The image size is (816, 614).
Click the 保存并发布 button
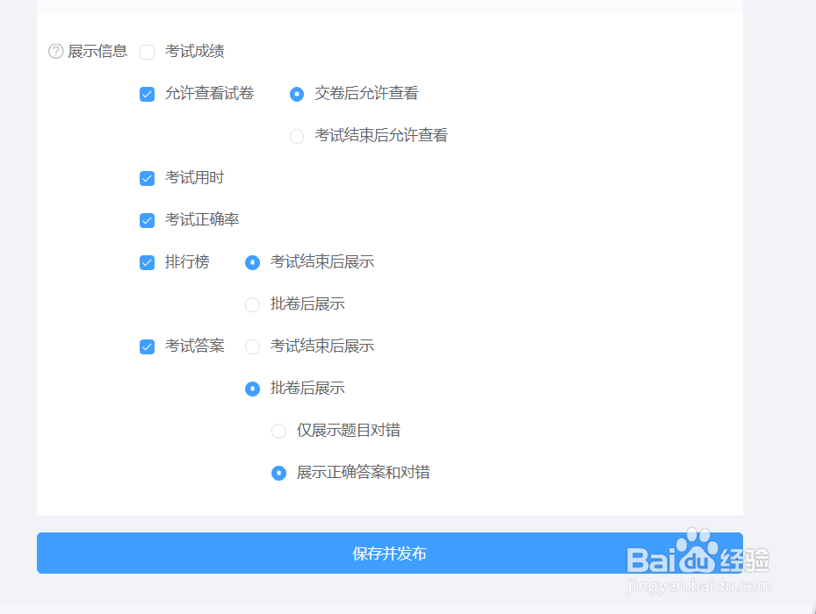tap(389, 553)
